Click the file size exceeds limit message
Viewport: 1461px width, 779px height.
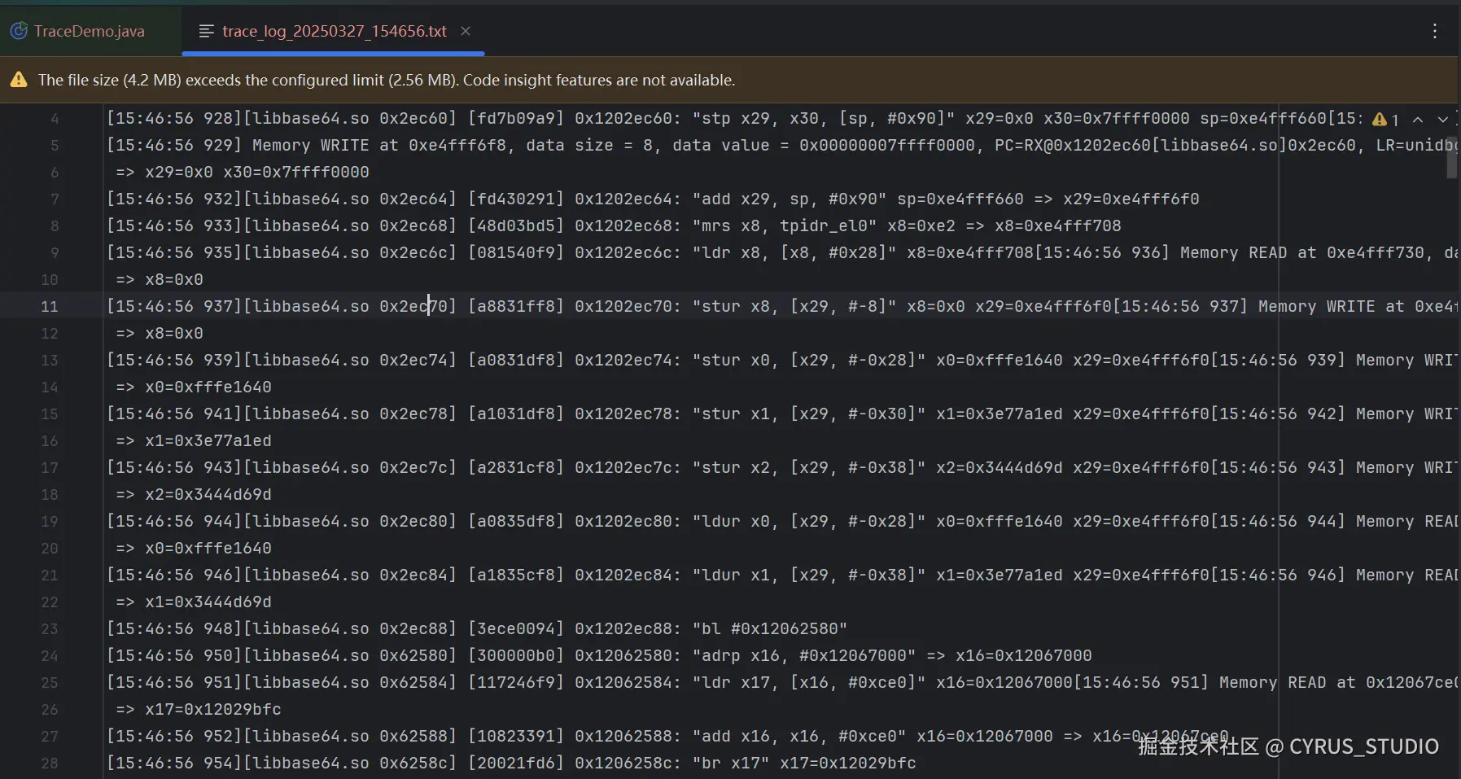(387, 80)
